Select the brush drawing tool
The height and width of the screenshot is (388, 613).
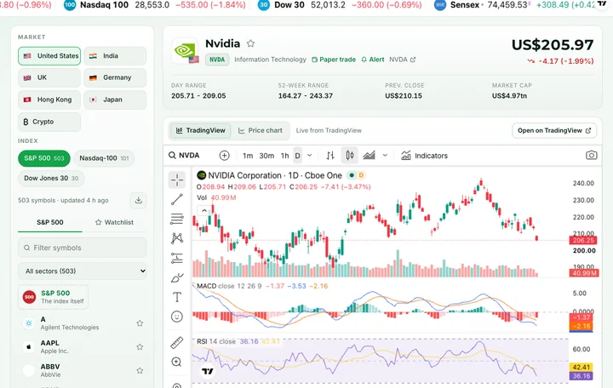pyautogui.click(x=177, y=278)
